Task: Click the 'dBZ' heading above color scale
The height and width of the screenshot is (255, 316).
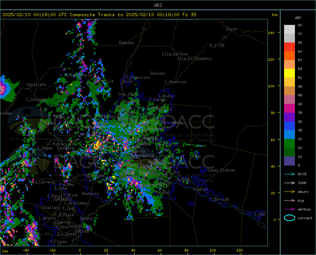Action: pos(298,18)
